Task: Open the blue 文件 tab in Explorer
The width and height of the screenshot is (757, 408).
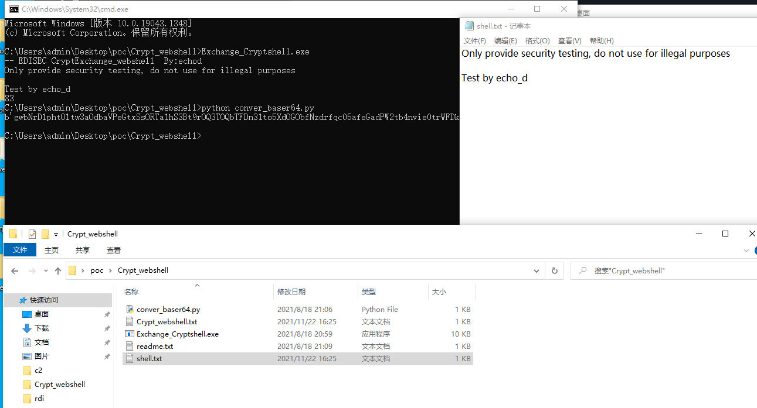Action: point(20,250)
